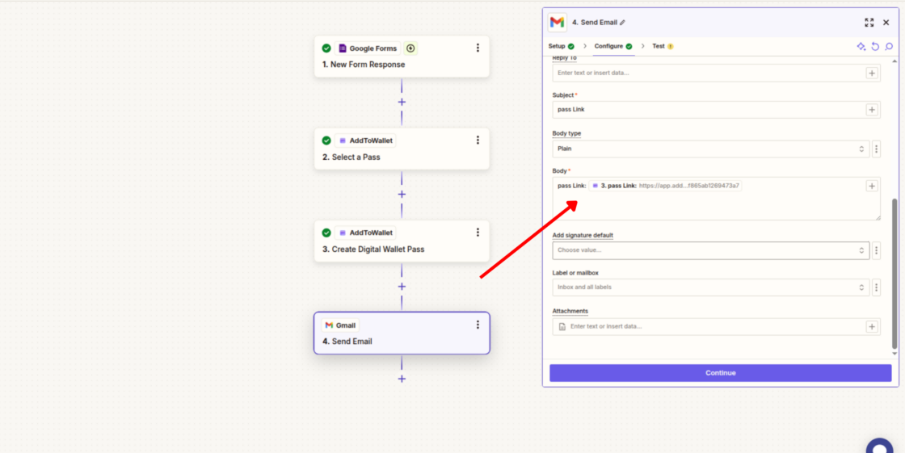
Task: Click the 3. pass Link data pill in Body
Action: pyautogui.click(x=666, y=186)
